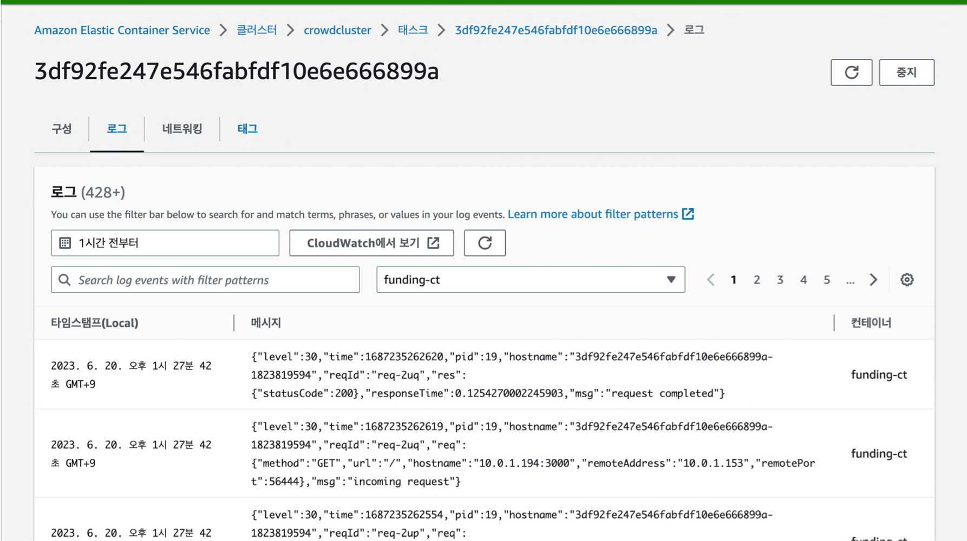The image size is (967, 541).
Task: Click the 로그 (428+) section heading
Action: 88,192
